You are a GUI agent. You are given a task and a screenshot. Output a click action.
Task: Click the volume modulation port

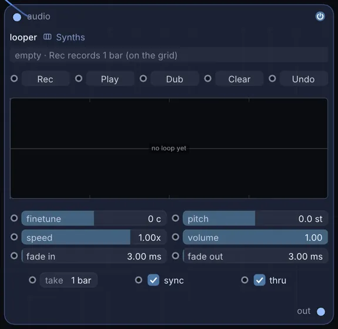(176, 237)
